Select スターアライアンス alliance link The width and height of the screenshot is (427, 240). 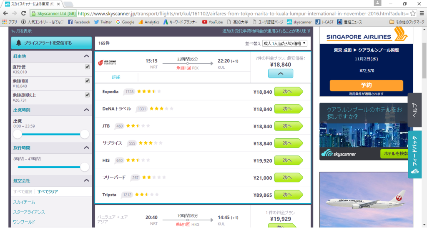pos(29,212)
